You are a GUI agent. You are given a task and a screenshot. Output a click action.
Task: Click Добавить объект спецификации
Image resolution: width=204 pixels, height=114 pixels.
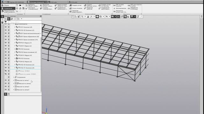tap(32, 5)
